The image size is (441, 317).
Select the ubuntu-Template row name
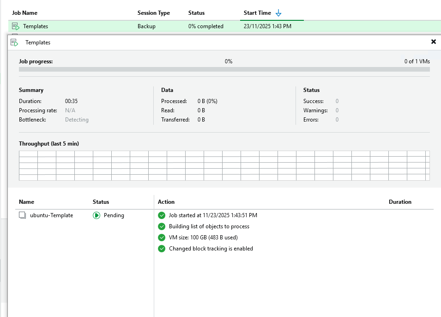pos(51,215)
